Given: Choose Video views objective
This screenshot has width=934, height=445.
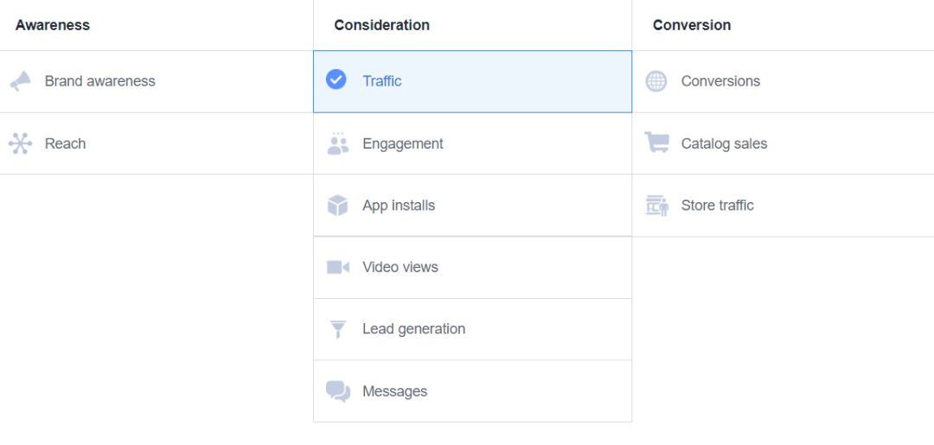Looking at the screenshot, I should 400,267.
